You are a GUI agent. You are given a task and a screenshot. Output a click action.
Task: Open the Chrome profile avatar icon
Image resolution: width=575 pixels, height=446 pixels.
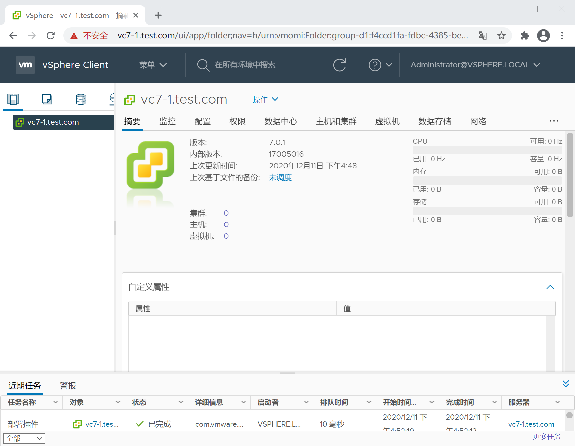click(543, 35)
